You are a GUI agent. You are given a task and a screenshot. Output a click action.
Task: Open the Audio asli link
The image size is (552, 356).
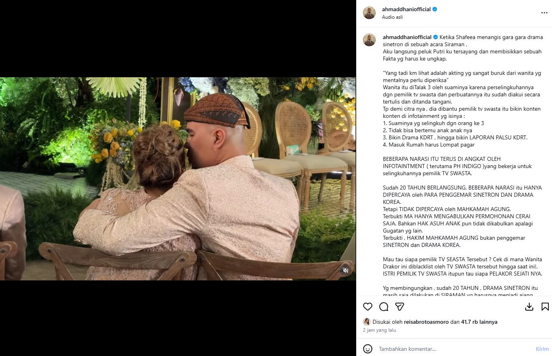pyautogui.click(x=392, y=17)
